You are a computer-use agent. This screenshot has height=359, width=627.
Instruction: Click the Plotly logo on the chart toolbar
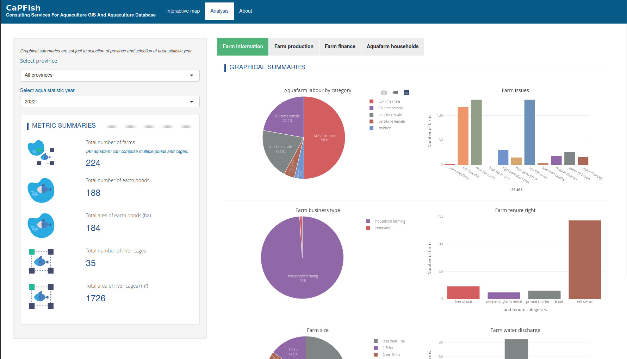point(406,92)
